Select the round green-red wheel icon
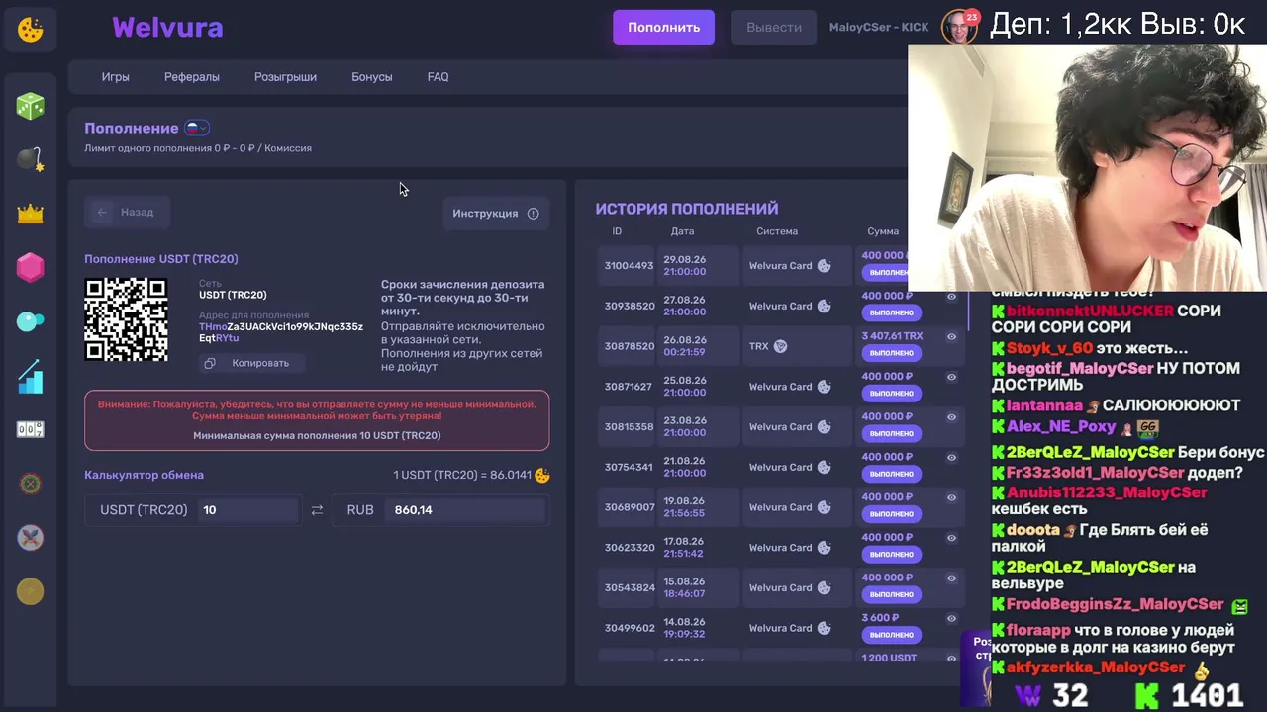The image size is (1267, 712). point(31,484)
